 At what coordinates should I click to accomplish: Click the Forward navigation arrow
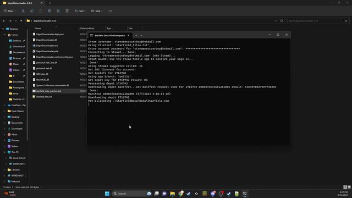tap(10, 21)
